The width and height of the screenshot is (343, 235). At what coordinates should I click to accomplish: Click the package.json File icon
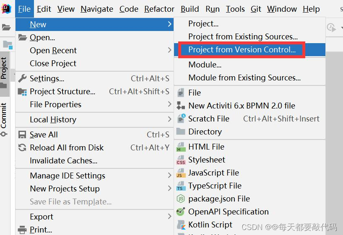click(181, 199)
